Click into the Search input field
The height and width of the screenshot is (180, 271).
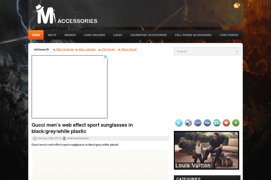pos(207,51)
